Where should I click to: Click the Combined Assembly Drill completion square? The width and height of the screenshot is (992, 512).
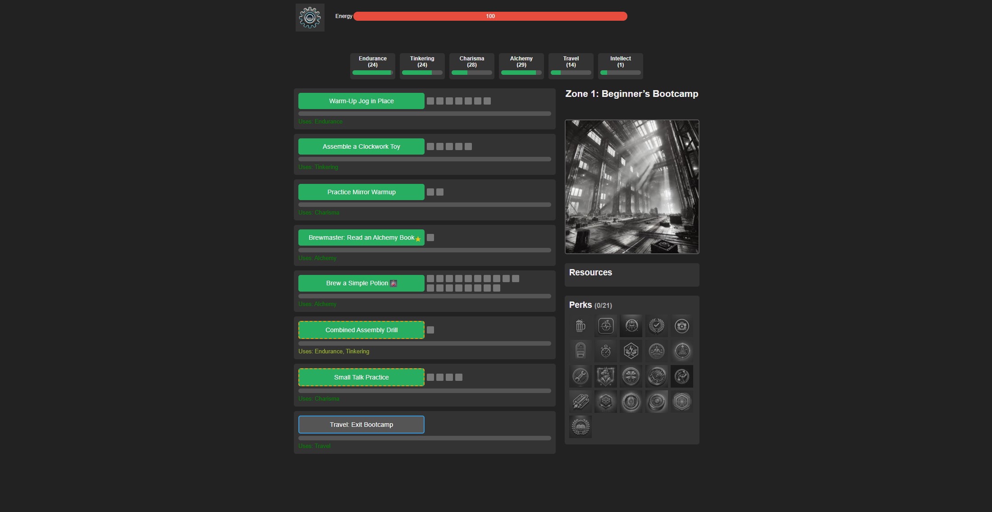pos(430,330)
